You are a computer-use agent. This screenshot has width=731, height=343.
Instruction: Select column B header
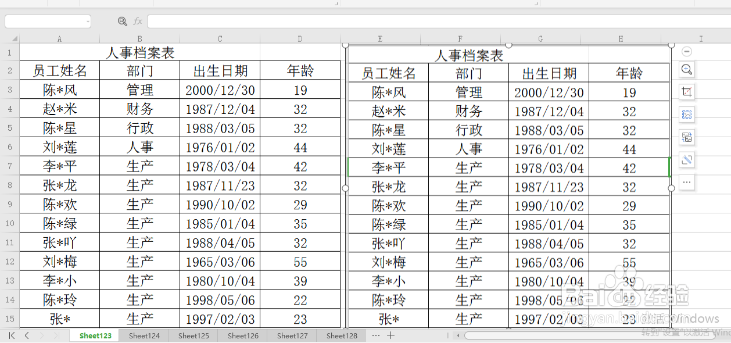140,39
